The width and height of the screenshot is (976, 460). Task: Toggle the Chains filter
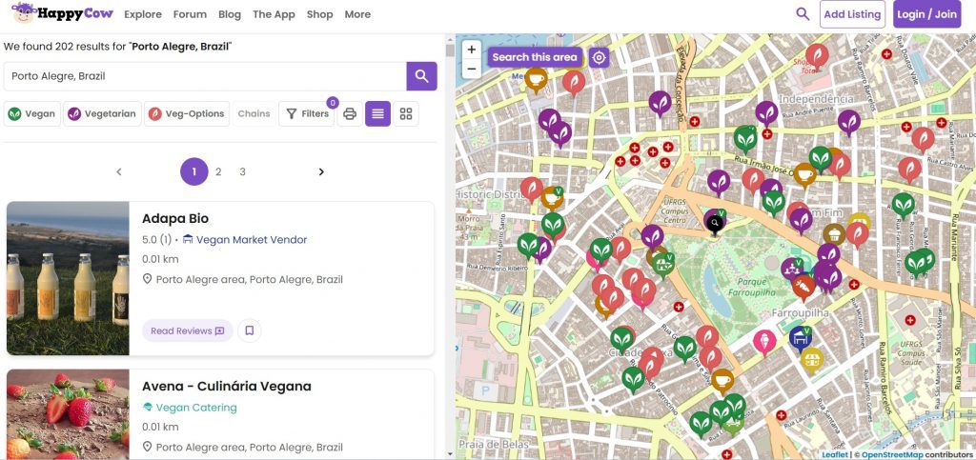[254, 113]
